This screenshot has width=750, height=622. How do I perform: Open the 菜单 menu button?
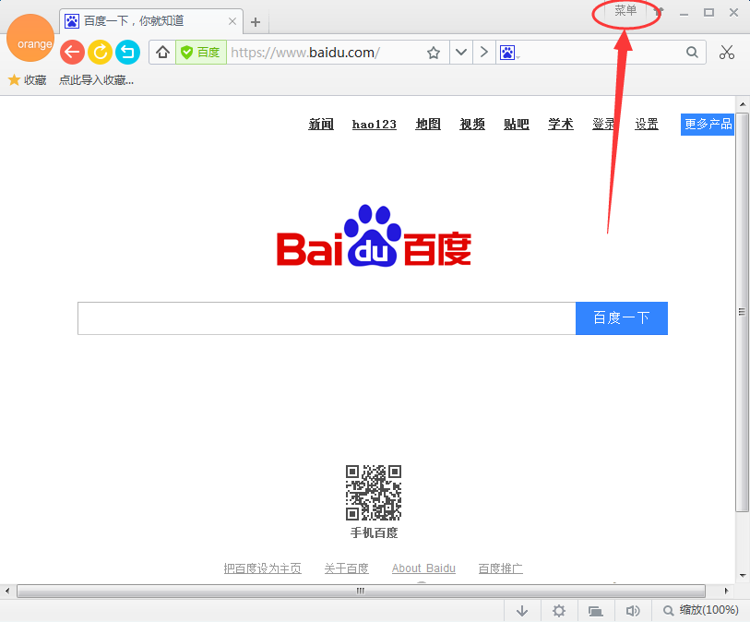(x=625, y=13)
